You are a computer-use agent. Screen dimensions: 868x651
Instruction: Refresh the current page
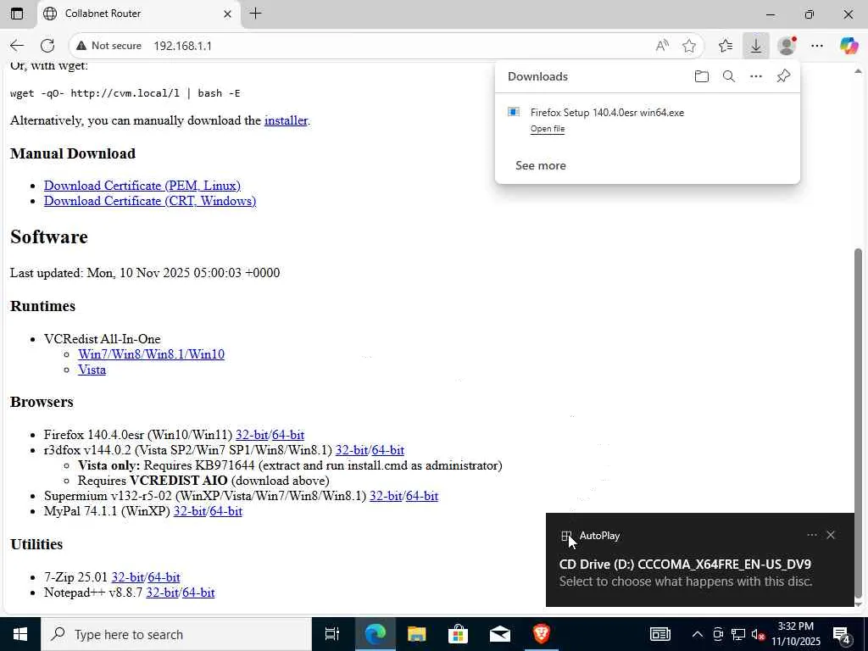click(47, 46)
